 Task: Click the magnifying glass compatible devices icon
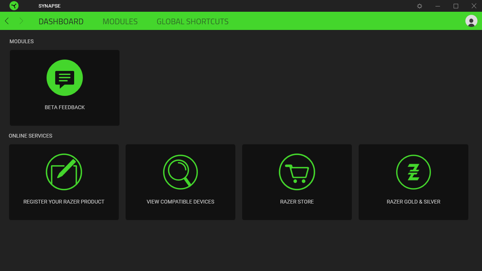click(x=180, y=172)
